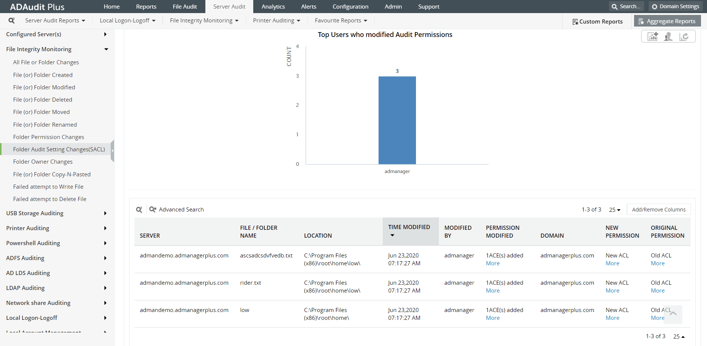
Task: Sort by the TIME MODIFIED column header
Action: [411, 231]
